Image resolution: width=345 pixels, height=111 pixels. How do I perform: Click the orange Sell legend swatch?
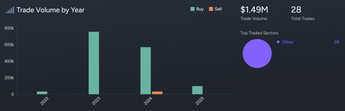[x=211, y=9]
